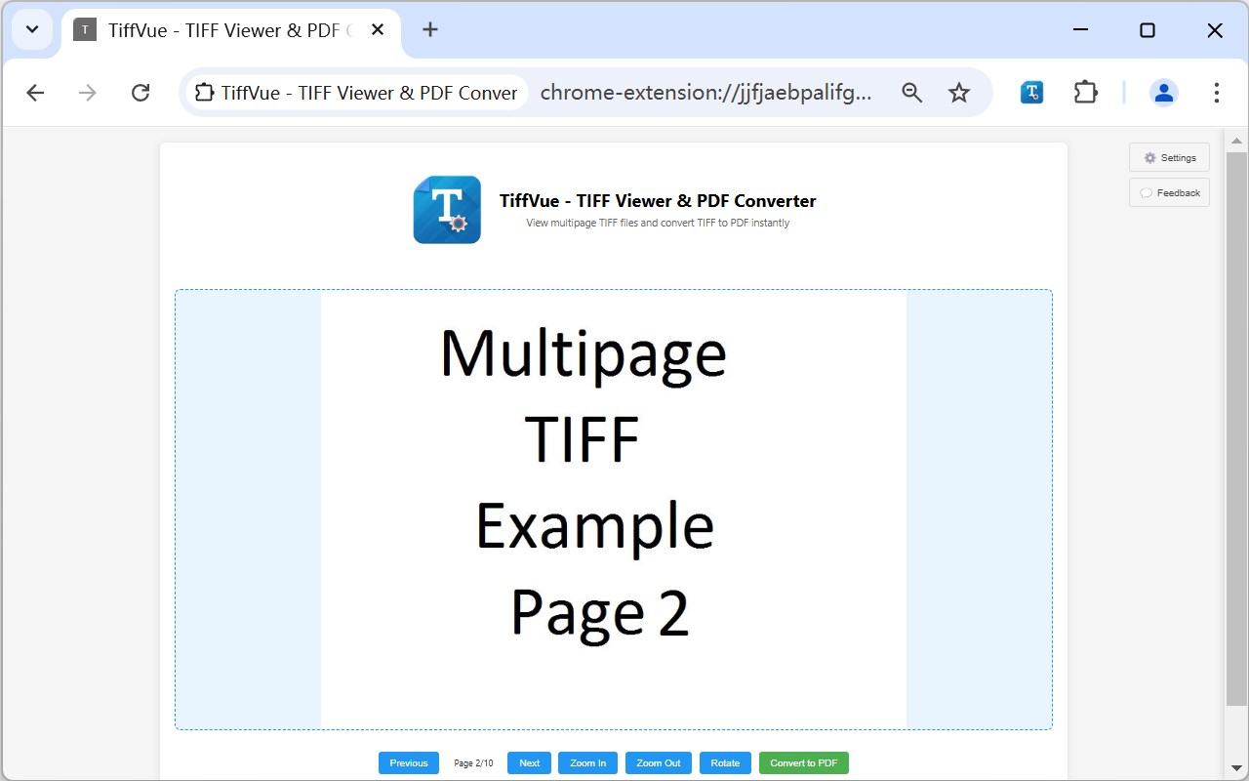Click the TiffVue heading title
Image resolution: width=1249 pixels, height=781 pixels.
point(658,200)
